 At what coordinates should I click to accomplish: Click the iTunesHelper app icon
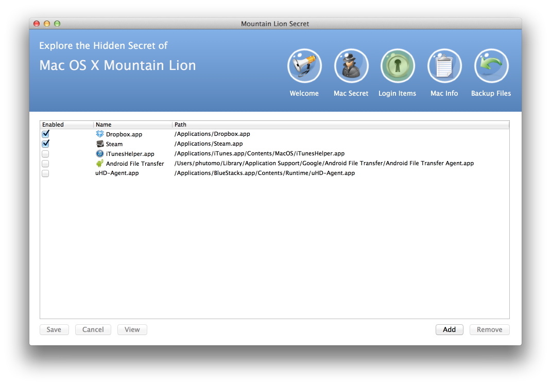tap(100, 153)
